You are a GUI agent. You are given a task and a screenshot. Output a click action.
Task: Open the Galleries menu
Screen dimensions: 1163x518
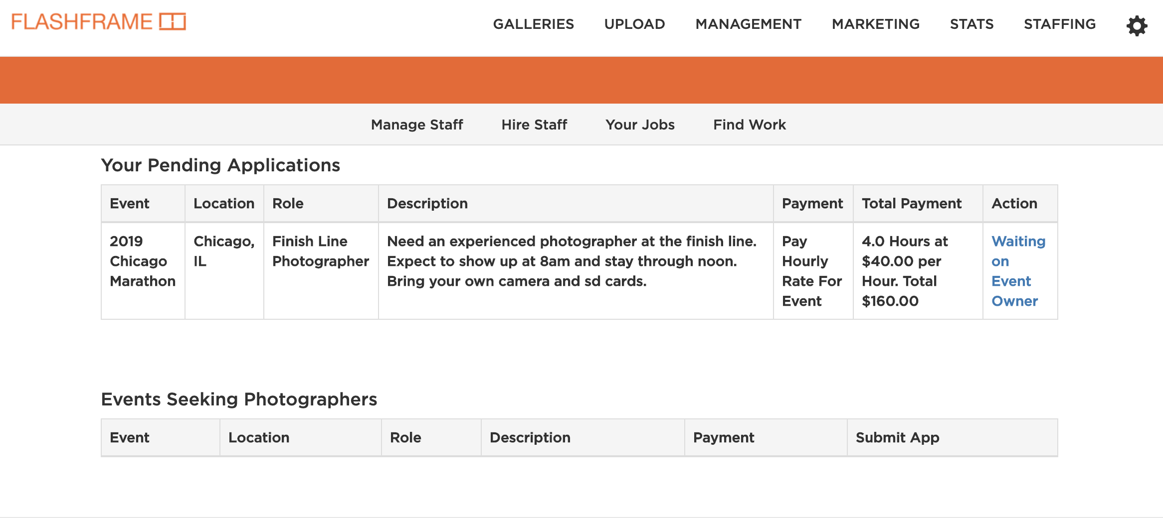[x=533, y=24]
